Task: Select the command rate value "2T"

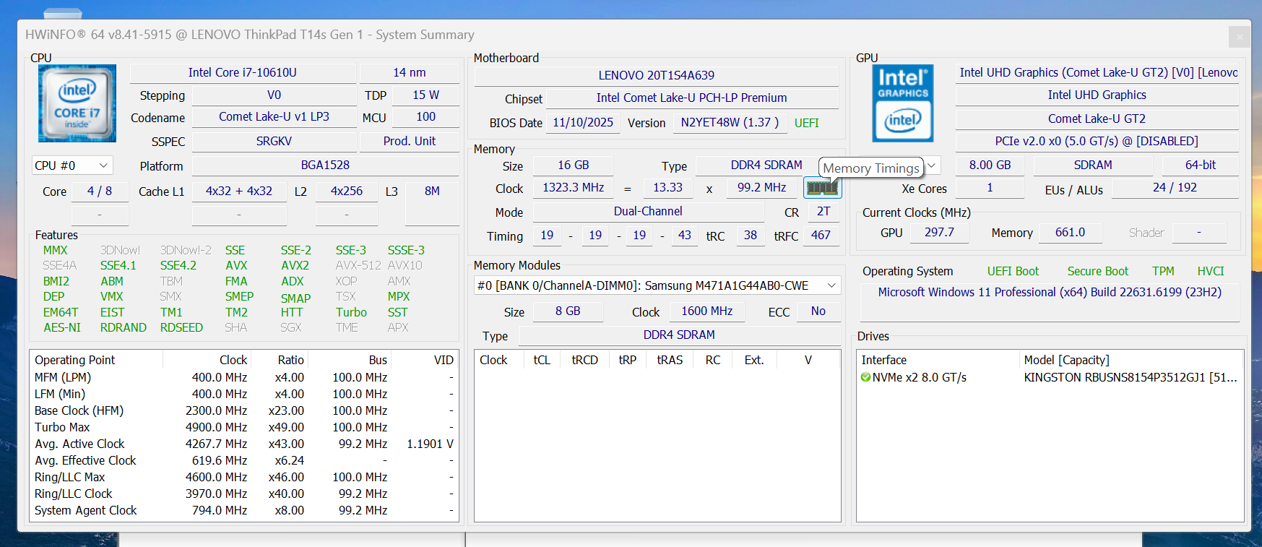Action: click(x=824, y=211)
